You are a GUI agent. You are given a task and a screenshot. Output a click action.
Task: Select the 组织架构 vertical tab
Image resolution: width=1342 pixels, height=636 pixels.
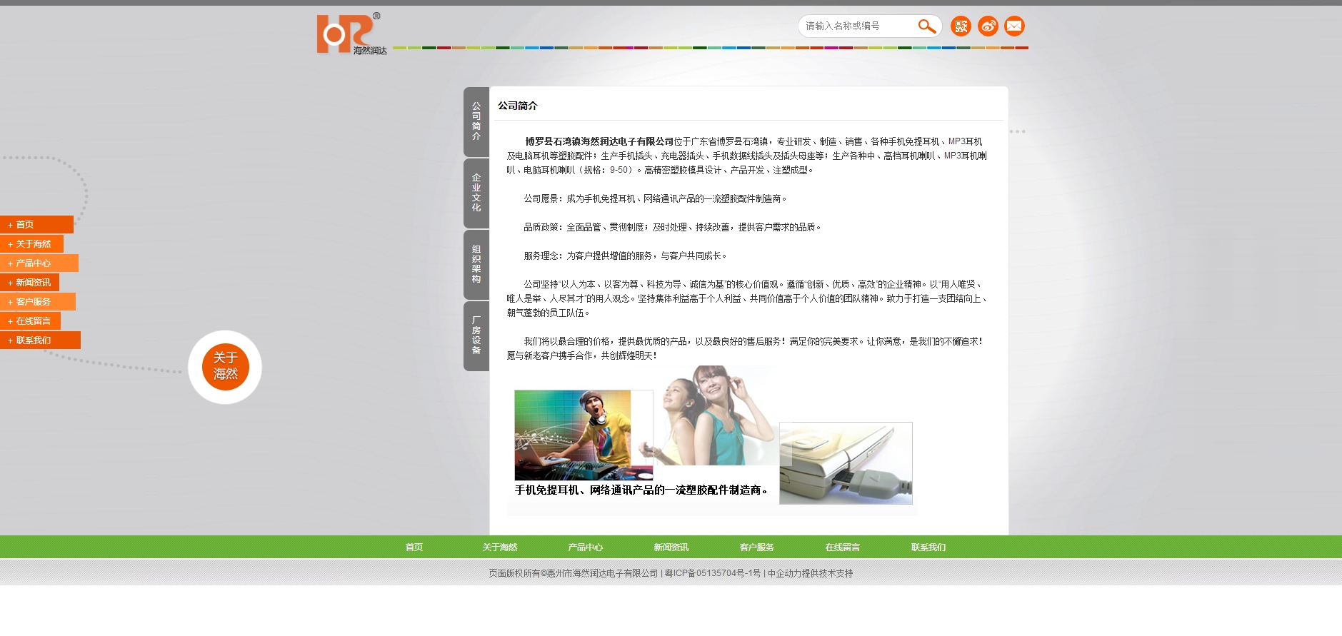click(476, 265)
